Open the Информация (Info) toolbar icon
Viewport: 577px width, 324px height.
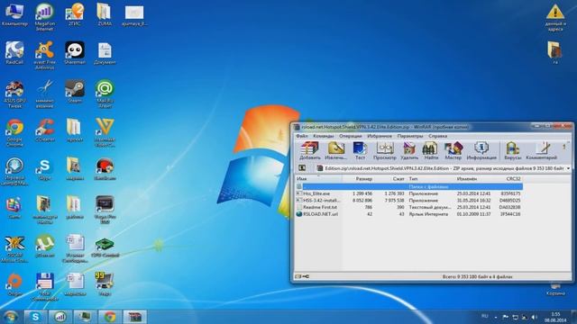point(481,150)
